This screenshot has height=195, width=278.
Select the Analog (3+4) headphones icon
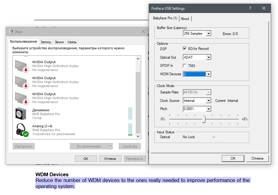22,130
